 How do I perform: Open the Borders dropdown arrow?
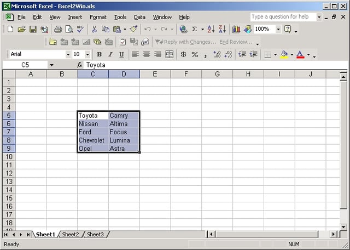click(275, 54)
